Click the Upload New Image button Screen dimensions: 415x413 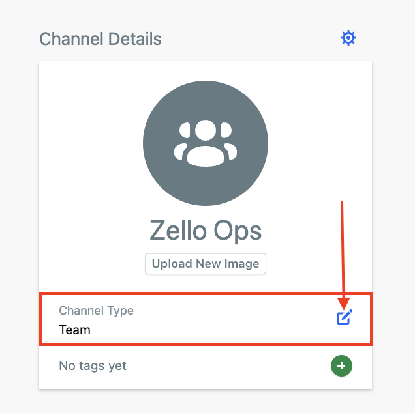(x=206, y=264)
